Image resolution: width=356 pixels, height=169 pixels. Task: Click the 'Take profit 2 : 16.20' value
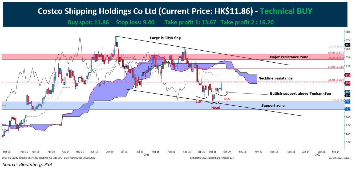coord(247,22)
